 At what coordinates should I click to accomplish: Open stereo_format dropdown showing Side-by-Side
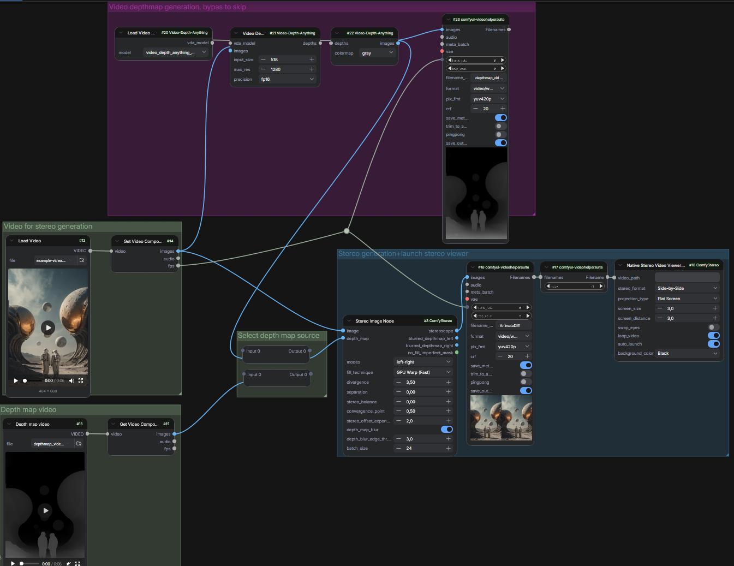[687, 288]
